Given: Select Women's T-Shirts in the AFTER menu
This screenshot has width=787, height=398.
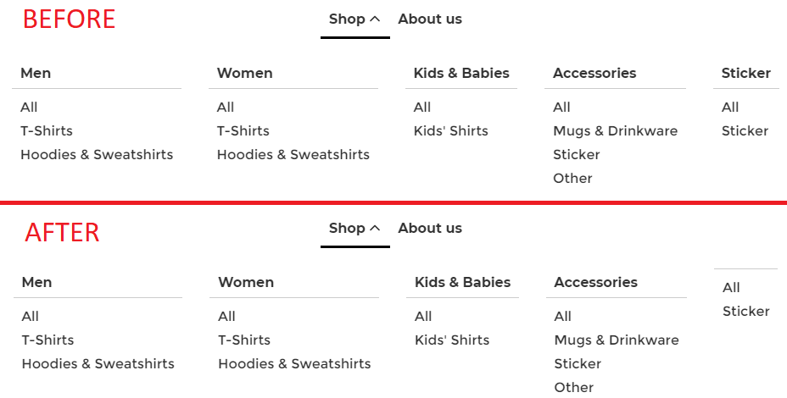Looking at the screenshot, I should 244,340.
